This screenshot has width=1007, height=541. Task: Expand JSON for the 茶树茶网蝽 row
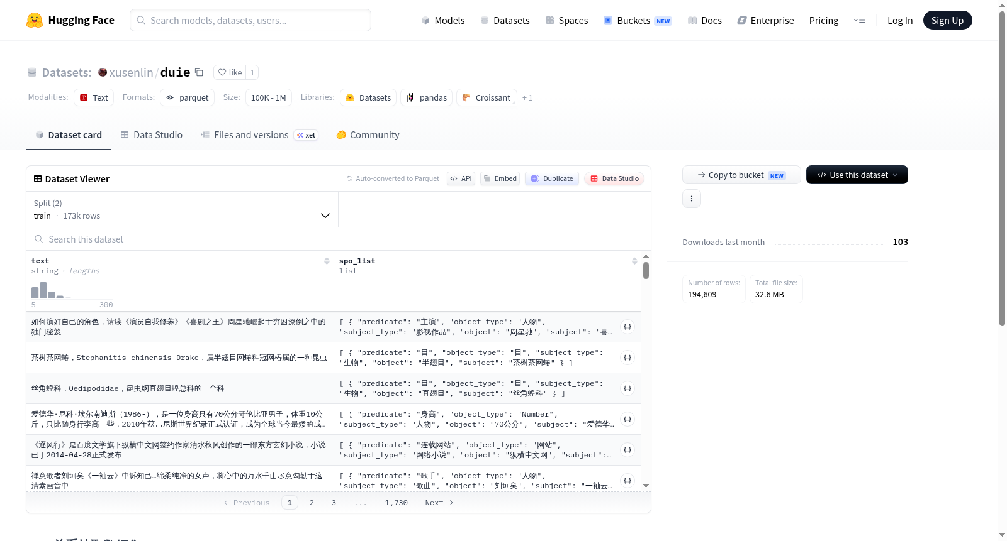[627, 358]
